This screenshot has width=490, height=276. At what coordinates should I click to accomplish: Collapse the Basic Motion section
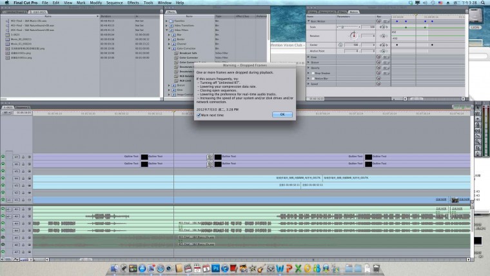coord(309,21)
